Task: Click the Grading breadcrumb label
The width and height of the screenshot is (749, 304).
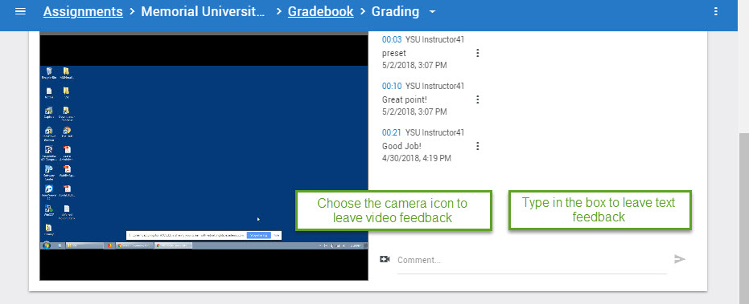Action: (396, 11)
